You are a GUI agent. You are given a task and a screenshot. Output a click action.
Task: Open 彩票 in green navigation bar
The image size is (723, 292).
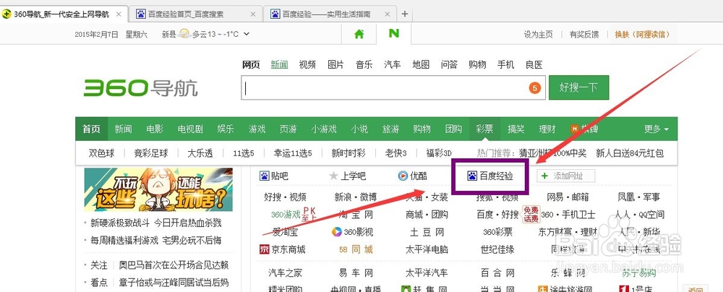(x=484, y=129)
